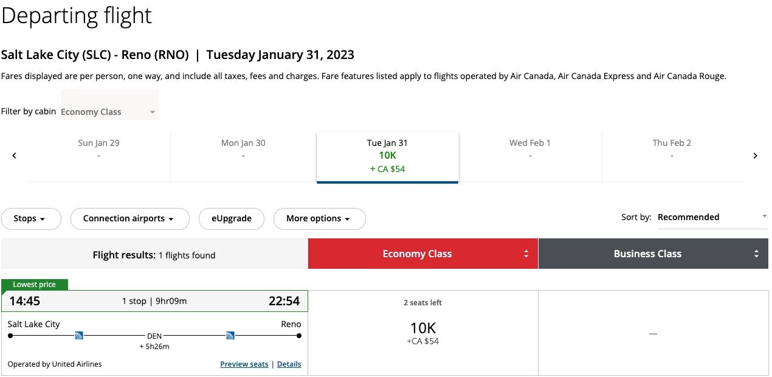This screenshot has width=772, height=377.
Task: Click the Business Class sort arrows icon
Action: (x=757, y=254)
